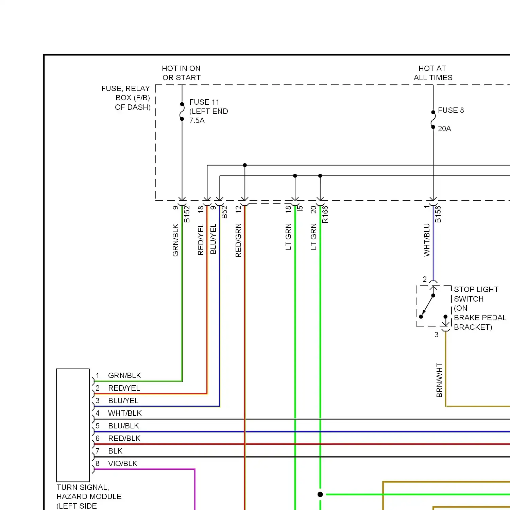510x510 pixels.
Task: Click the vertical RED/YEL wire label
Action: coord(201,239)
